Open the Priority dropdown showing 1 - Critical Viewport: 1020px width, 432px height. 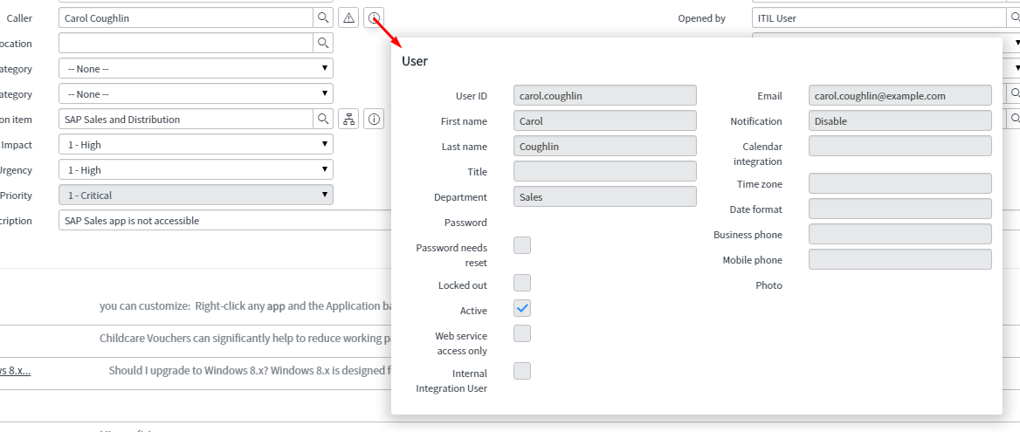pyautogui.click(x=195, y=195)
